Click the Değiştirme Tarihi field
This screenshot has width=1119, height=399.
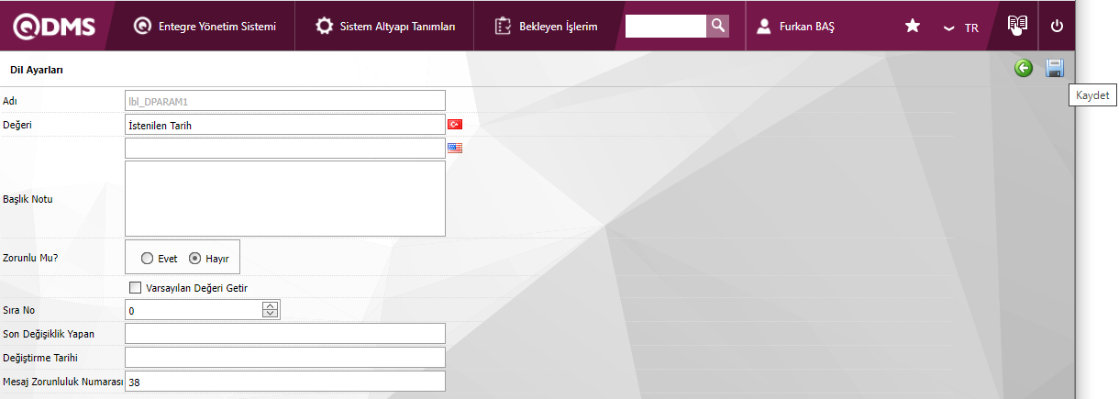coord(285,357)
